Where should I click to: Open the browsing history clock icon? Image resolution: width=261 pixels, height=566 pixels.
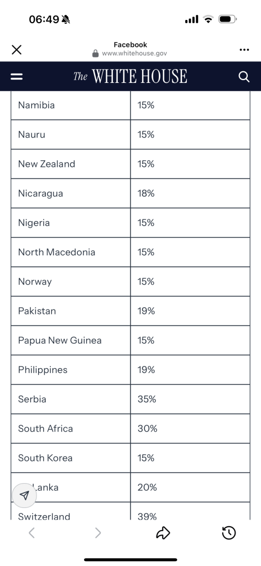coord(229,533)
